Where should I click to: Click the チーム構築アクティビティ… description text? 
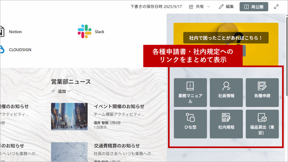pos(119,114)
